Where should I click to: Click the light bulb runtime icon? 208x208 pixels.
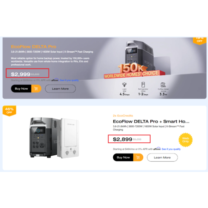[x=124, y=85]
